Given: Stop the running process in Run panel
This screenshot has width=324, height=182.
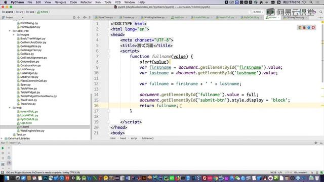Looking at the screenshot, I should pyautogui.click(x=3, y=153).
